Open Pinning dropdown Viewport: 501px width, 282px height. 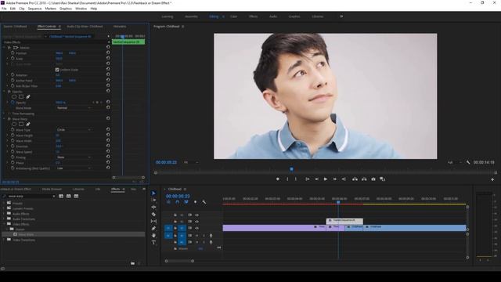click(74, 157)
